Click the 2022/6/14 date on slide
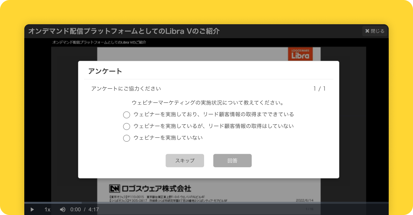413x215 pixels. (305, 200)
